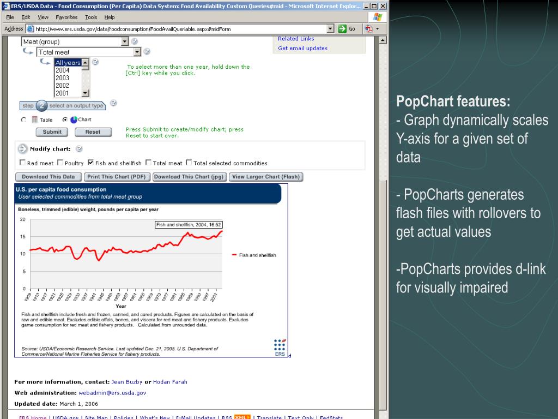
Task: Click the ERS Home footer link
Action: tap(33, 417)
